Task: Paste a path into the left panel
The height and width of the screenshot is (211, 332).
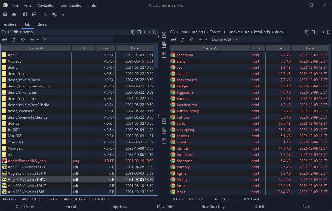Action: click(x=139, y=32)
